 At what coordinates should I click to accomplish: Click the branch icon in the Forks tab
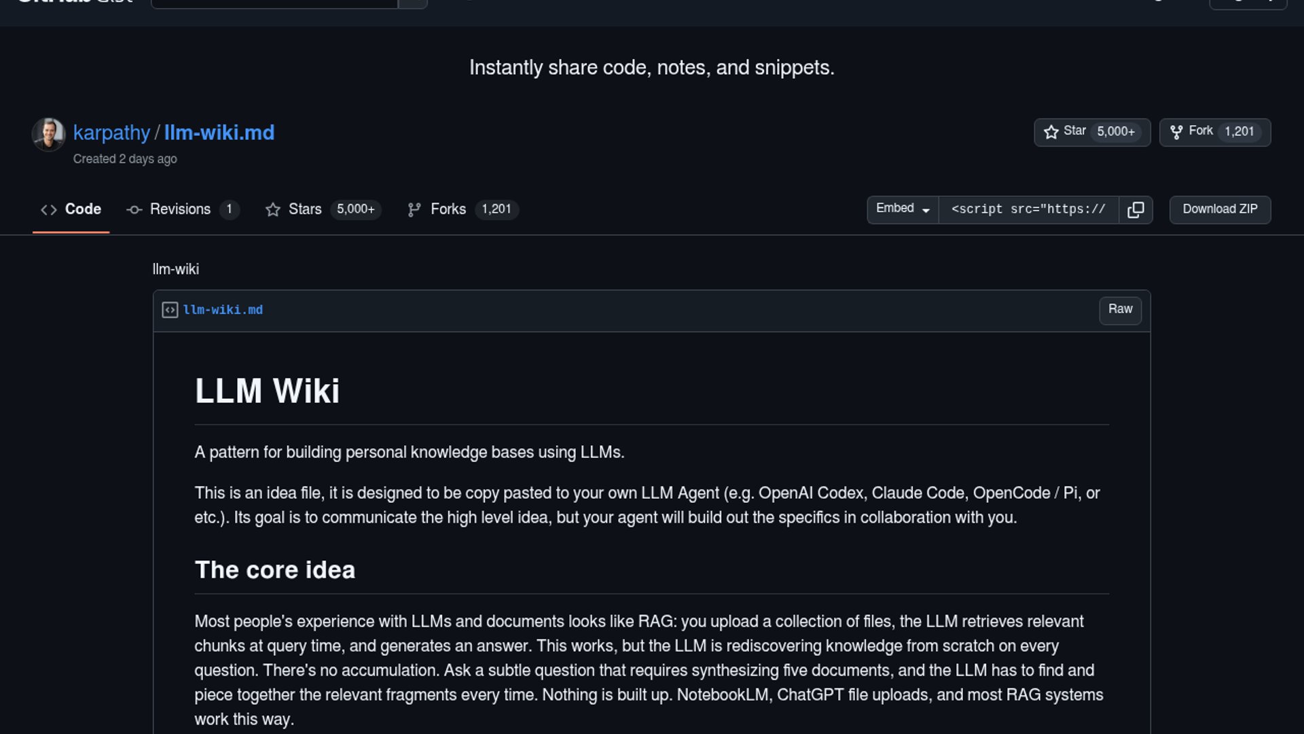pos(414,209)
